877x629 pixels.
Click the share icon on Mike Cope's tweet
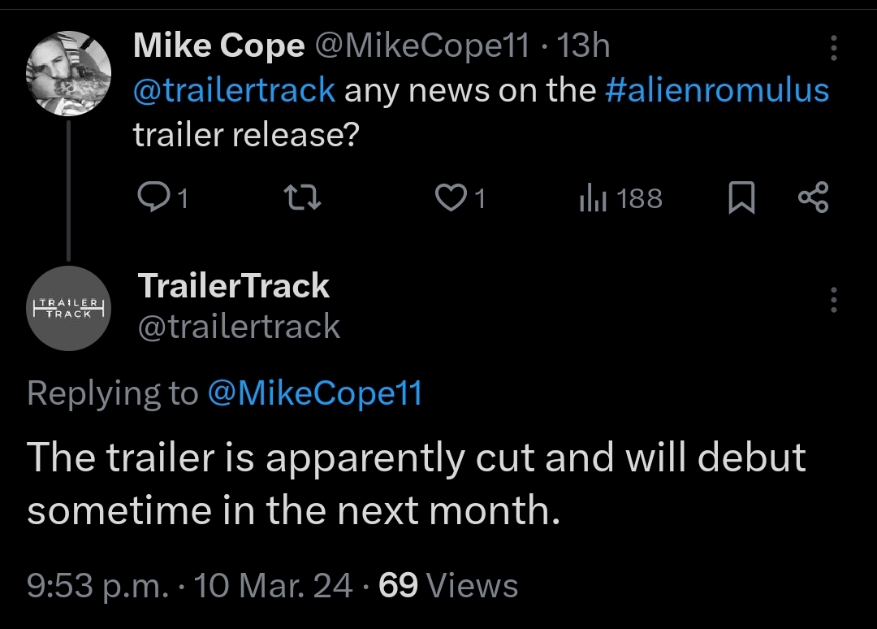click(x=813, y=199)
